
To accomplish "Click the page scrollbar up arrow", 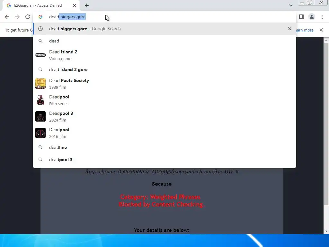I will pos(326,40).
